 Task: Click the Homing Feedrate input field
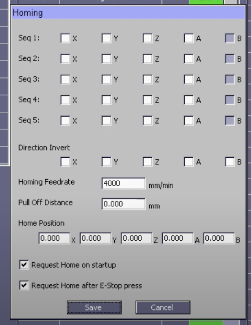[x=123, y=183]
